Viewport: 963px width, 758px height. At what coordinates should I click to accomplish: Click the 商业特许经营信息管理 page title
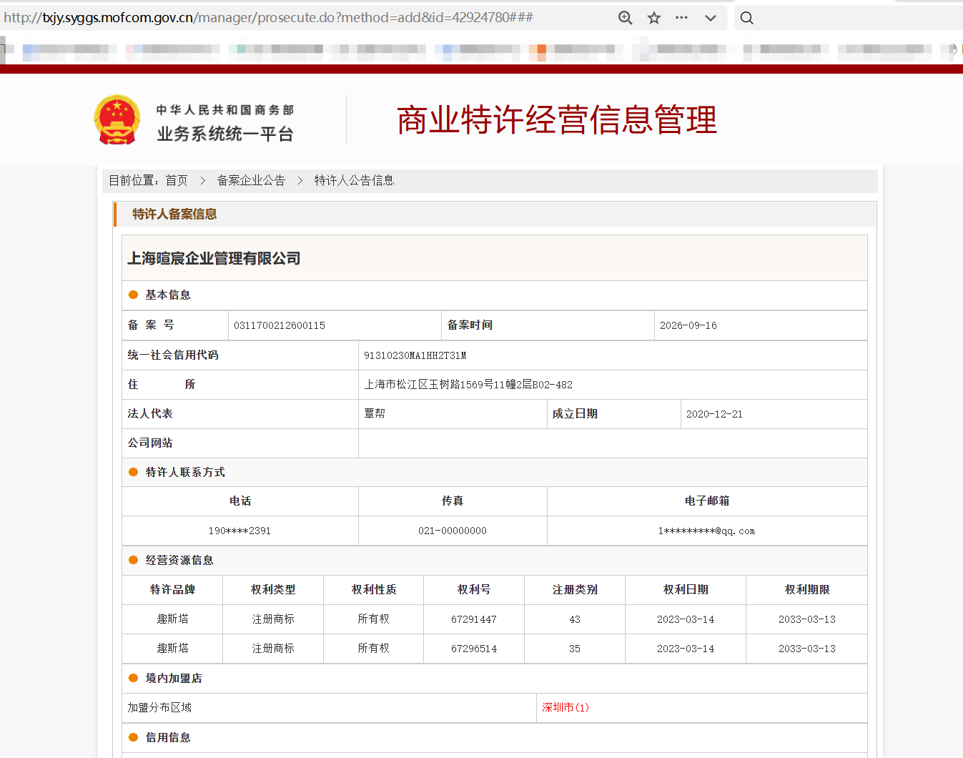click(557, 119)
